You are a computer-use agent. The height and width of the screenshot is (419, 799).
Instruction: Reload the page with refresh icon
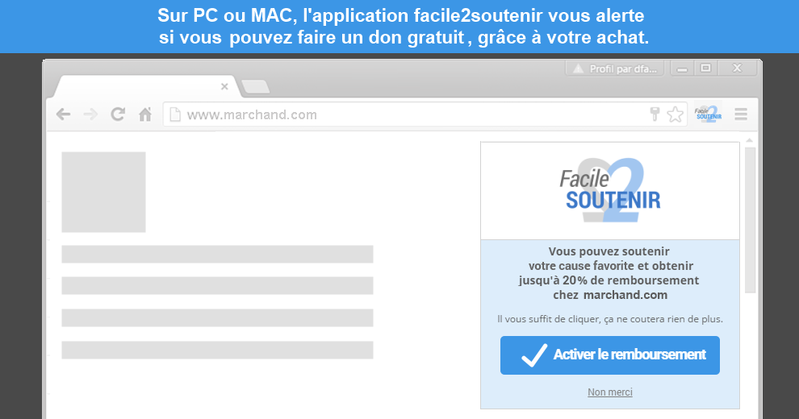coord(118,114)
